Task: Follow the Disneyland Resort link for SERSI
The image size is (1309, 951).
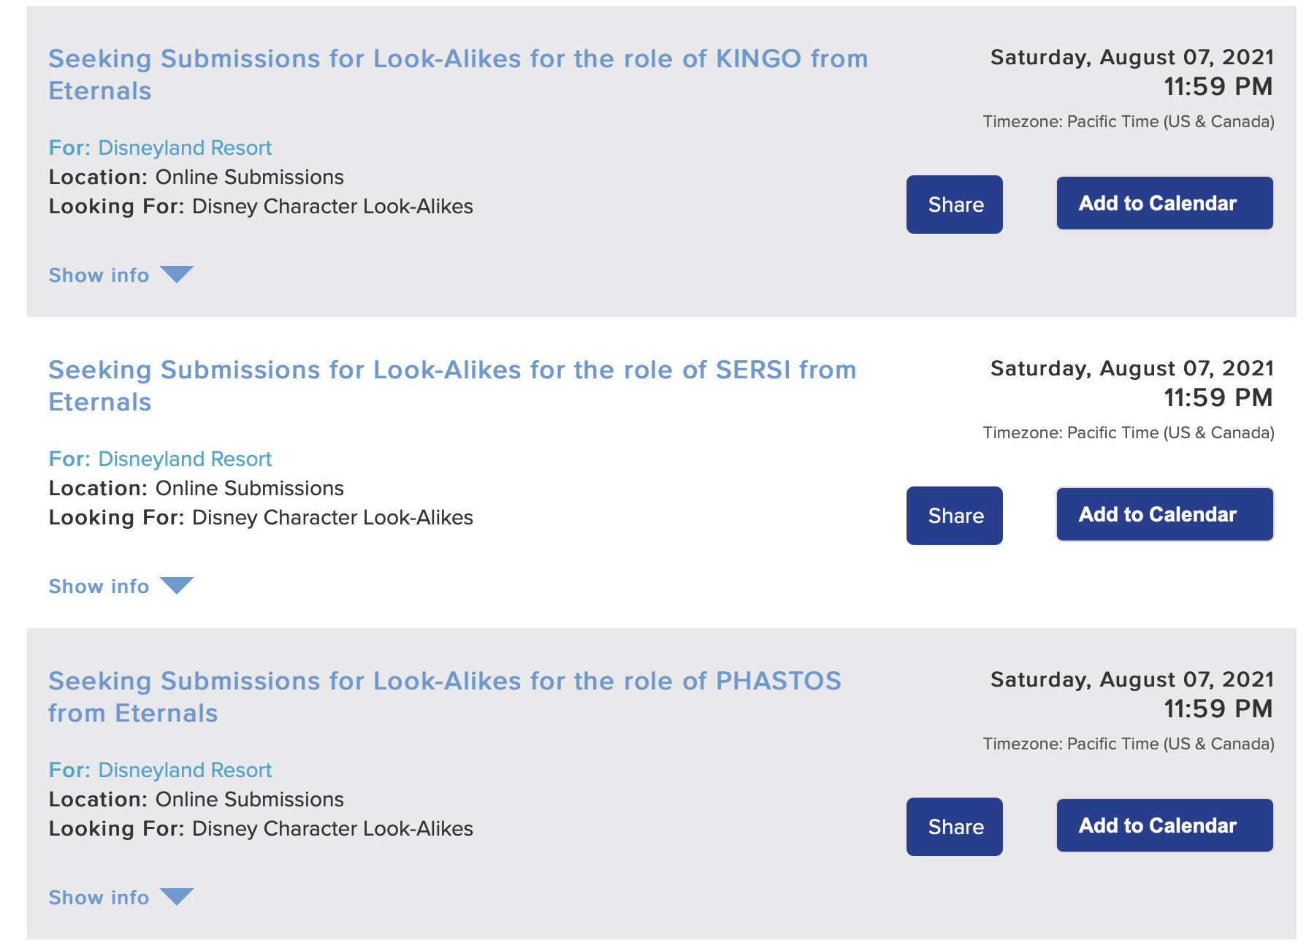Action: point(185,459)
